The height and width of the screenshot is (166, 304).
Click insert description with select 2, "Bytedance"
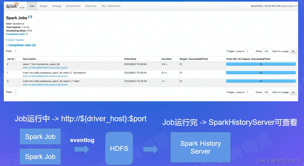(54, 73)
